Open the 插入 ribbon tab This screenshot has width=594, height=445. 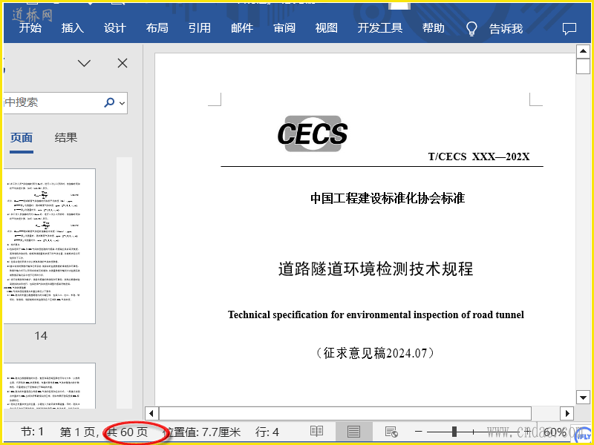coord(73,28)
